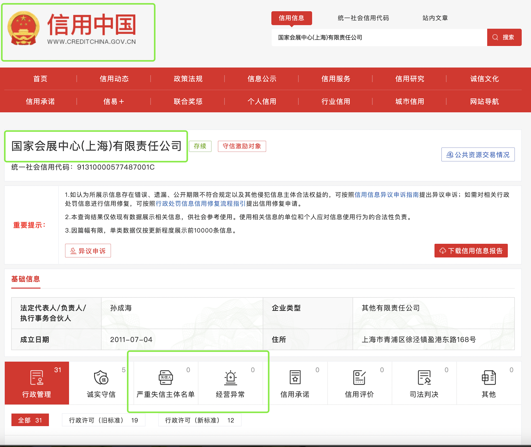
Task: Click the establishment date 2011-07-04
Action: [131, 339]
